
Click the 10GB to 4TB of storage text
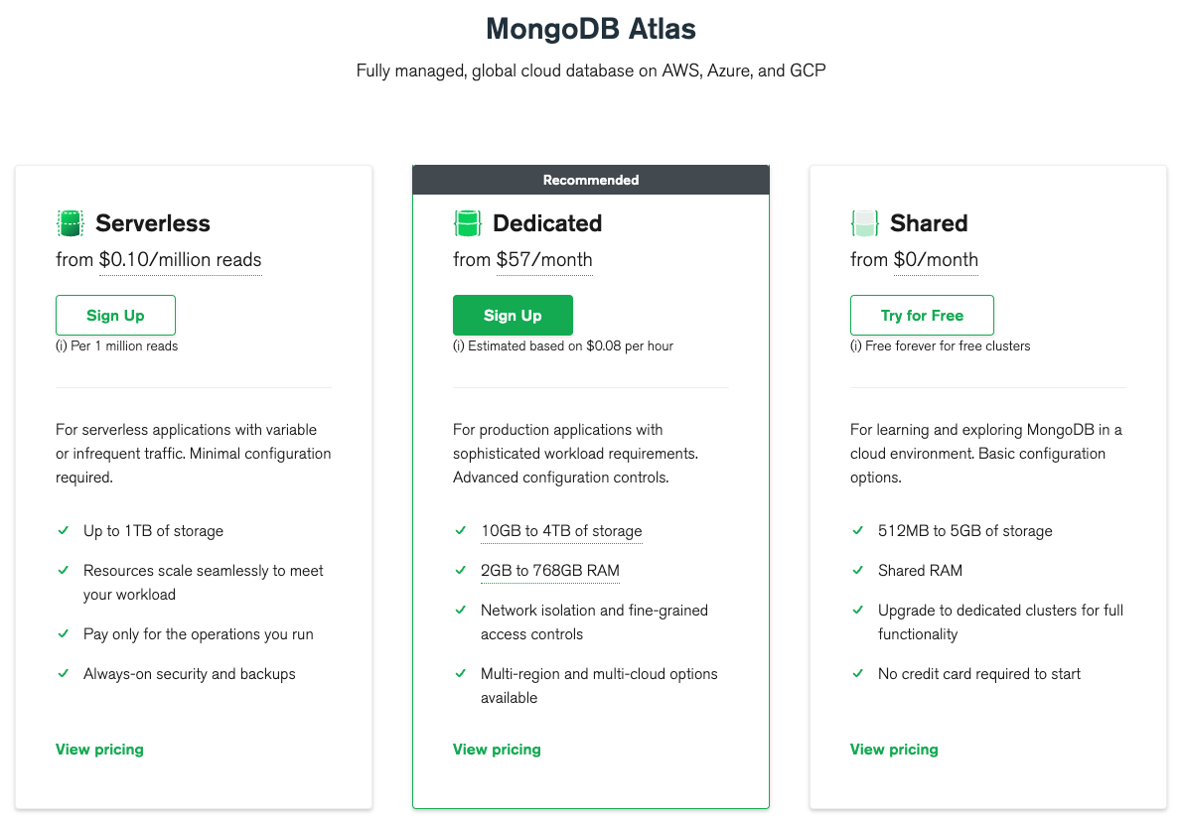(x=561, y=531)
